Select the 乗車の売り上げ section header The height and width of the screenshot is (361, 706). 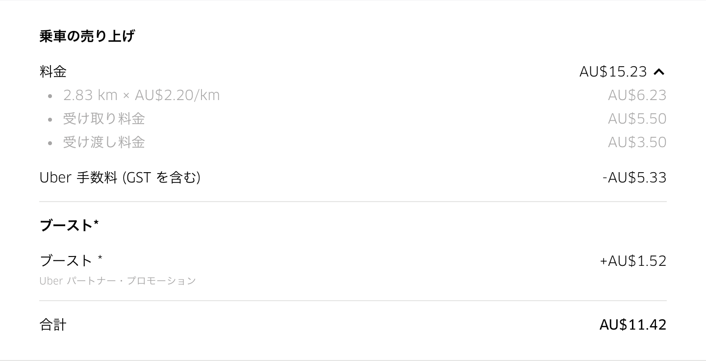87,35
